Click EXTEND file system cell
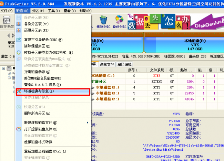The width and height of the screenshot is (224, 161). click(x=157, y=82)
